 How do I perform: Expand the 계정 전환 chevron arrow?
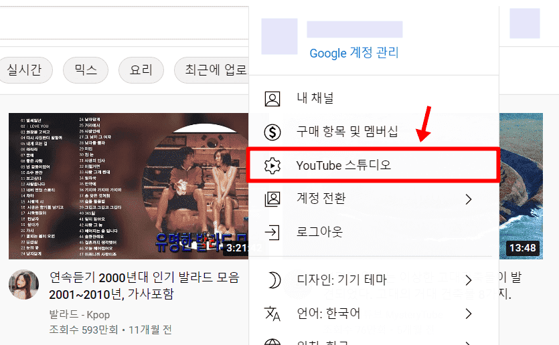point(469,199)
